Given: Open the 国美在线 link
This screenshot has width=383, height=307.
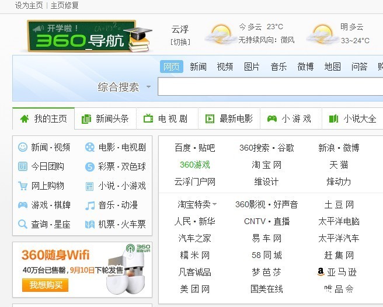Looking at the screenshot, I should [x=267, y=289].
